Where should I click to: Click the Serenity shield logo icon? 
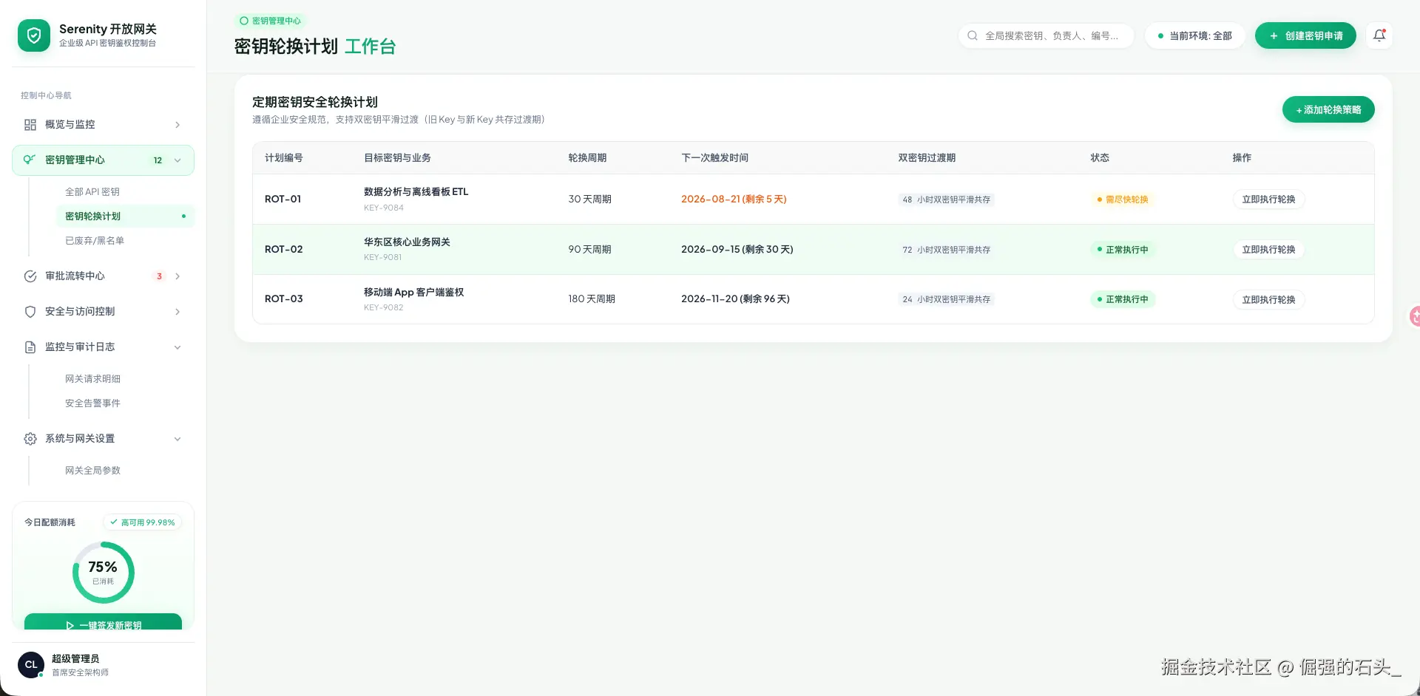34,35
